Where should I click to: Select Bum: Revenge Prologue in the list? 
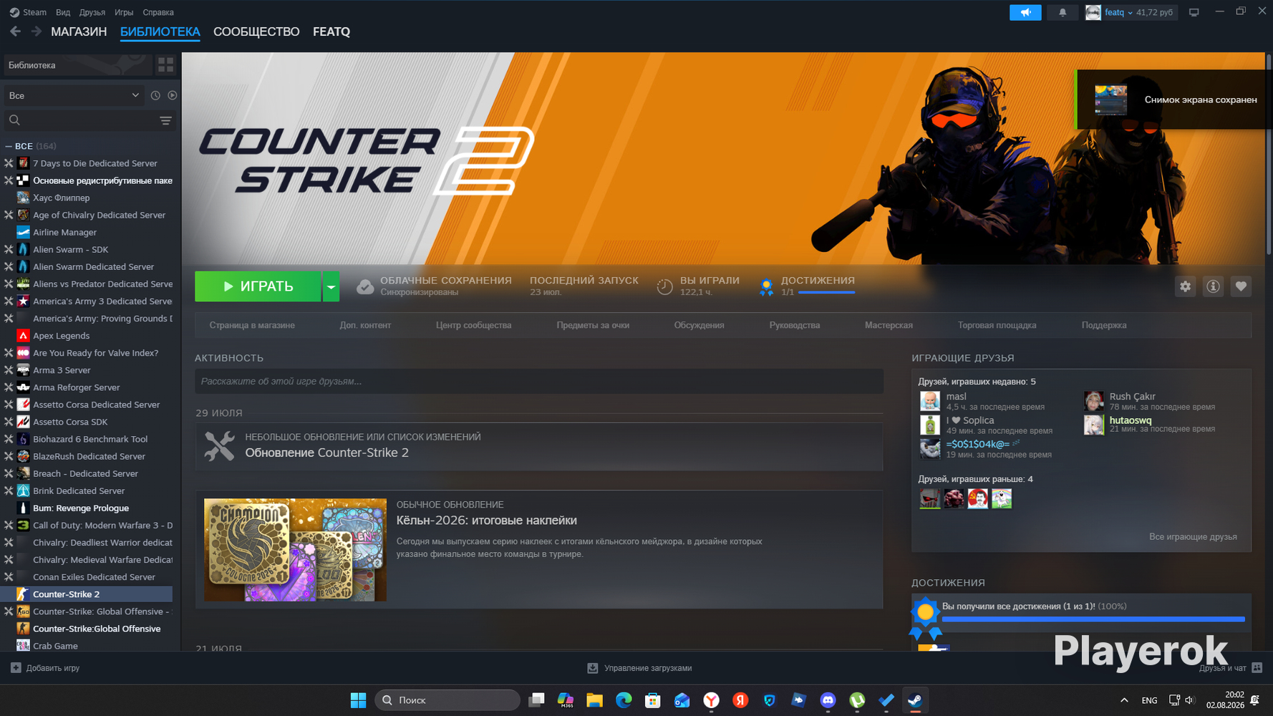pos(86,508)
